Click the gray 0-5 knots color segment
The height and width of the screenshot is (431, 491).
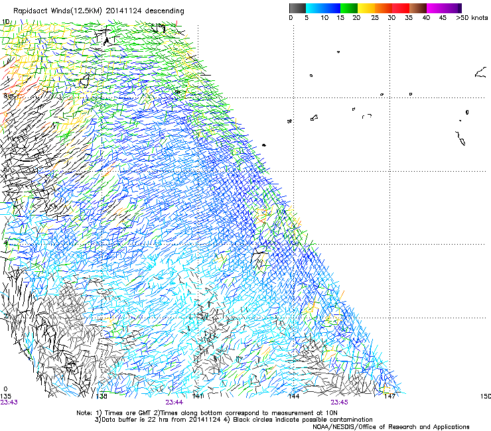pos(297,8)
